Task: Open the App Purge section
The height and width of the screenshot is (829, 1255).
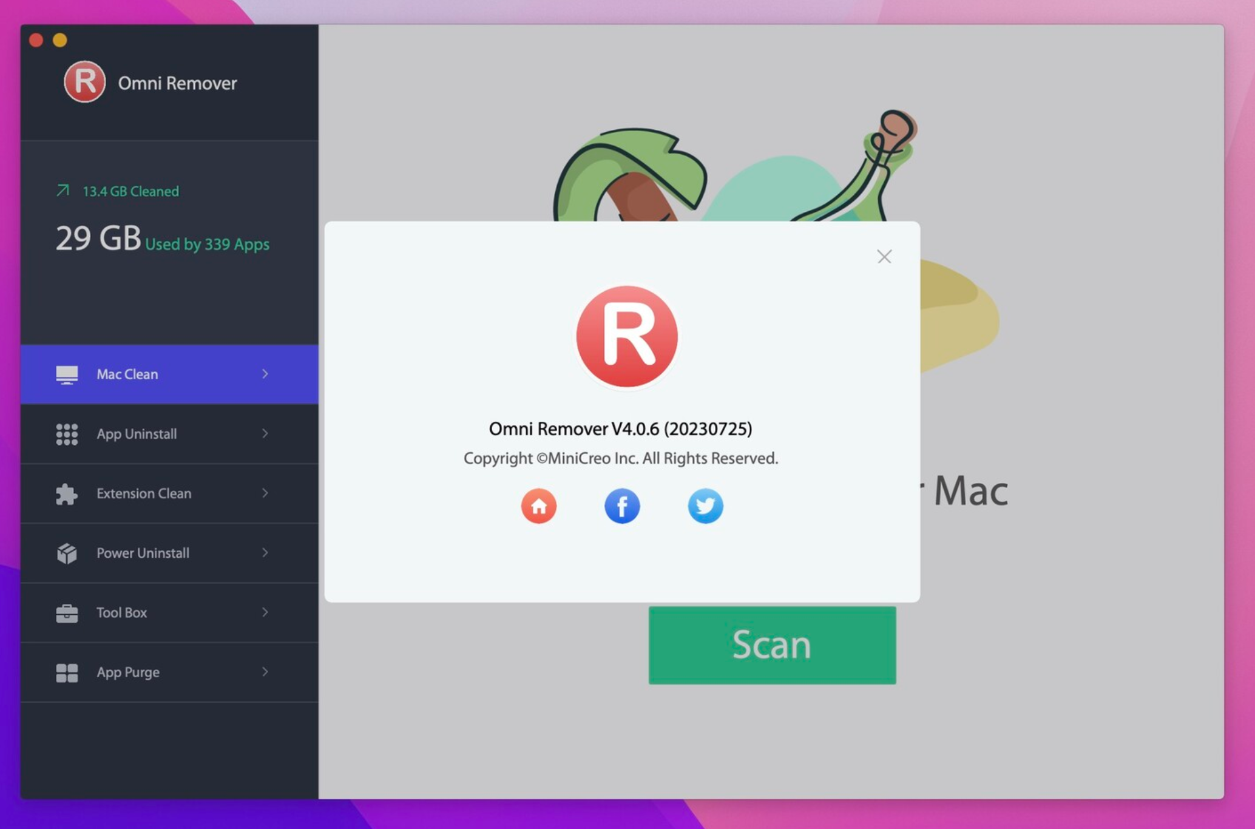Action: 169,672
